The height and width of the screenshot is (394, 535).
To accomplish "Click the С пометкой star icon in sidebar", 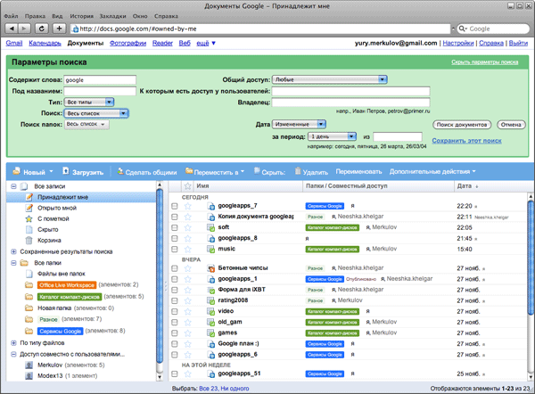I will point(29,218).
